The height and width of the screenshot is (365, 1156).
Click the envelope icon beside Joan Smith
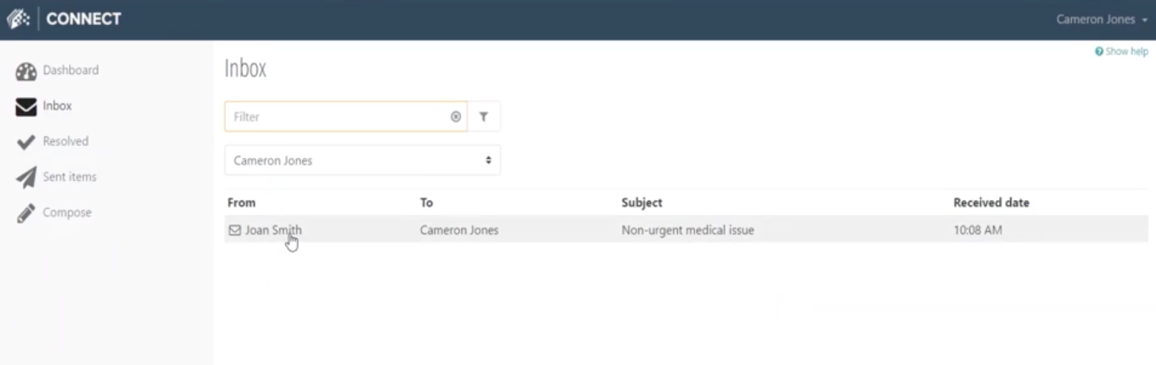(234, 230)
